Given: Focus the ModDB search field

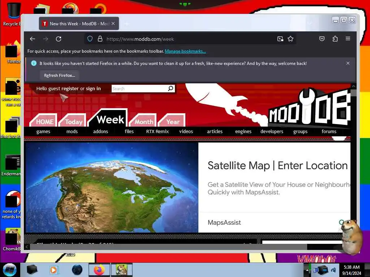Looking at the screenshot, I should 139,89.
